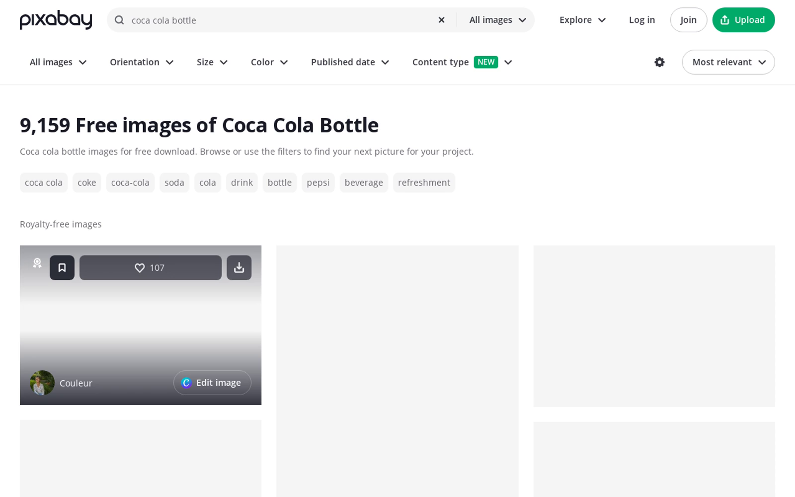This screenshot has width=795, height=497.
Task: Click the 'Royalty-free images' label
Action: [61, 224]
